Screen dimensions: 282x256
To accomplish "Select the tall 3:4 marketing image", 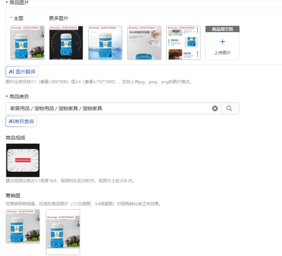I will (x=63, y=232).
